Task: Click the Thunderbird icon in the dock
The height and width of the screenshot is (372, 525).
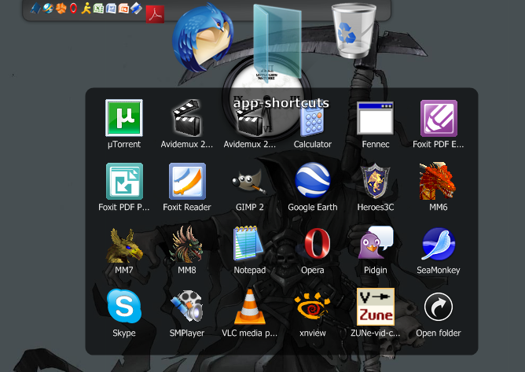Action: 203,38
